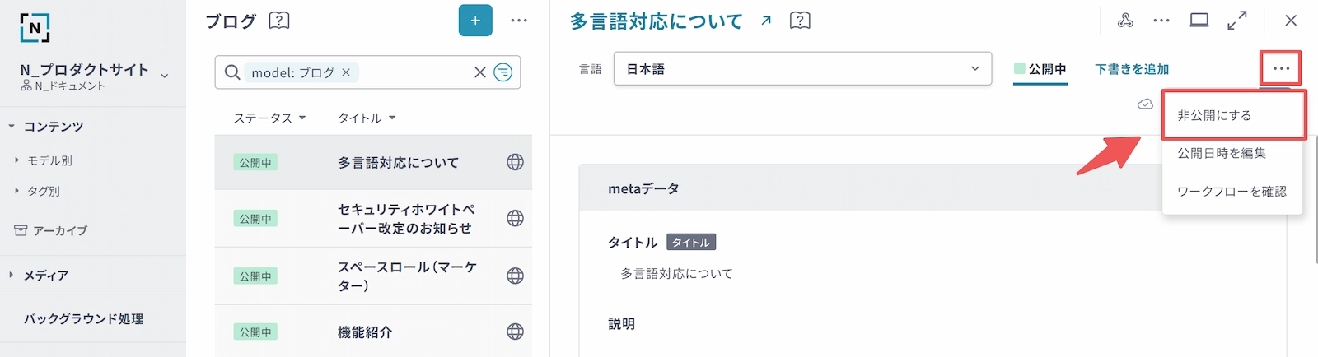Remove the model: ブログ filter chip
The width and height of the screenshot is (1318, 357).
pos(346,72)
